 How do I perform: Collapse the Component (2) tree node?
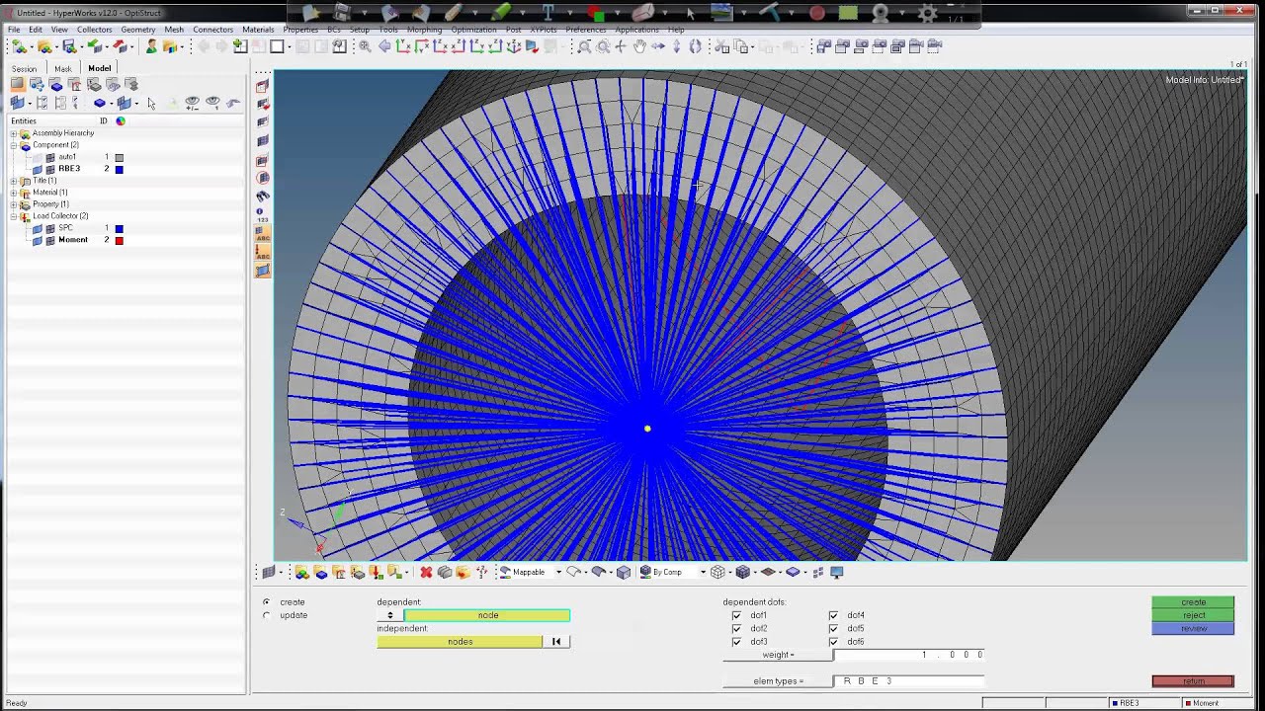point(14,145)
